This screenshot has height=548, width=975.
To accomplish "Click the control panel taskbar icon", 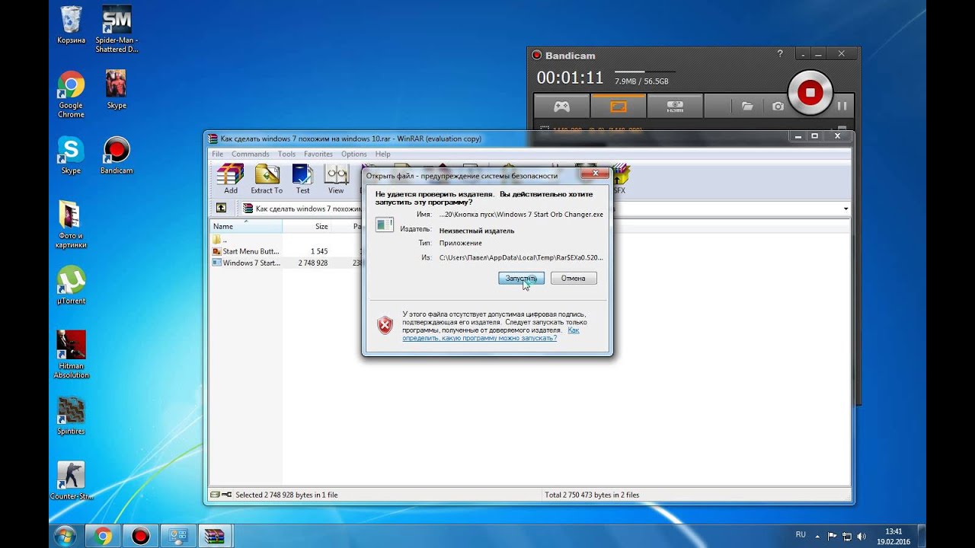I will click(x=177, y=536).
